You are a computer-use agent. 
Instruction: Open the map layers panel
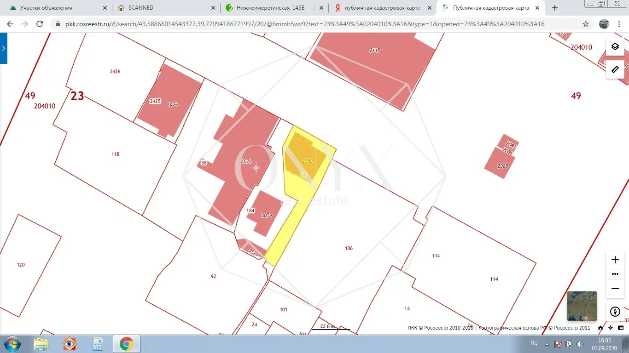[x=615, y=46]
